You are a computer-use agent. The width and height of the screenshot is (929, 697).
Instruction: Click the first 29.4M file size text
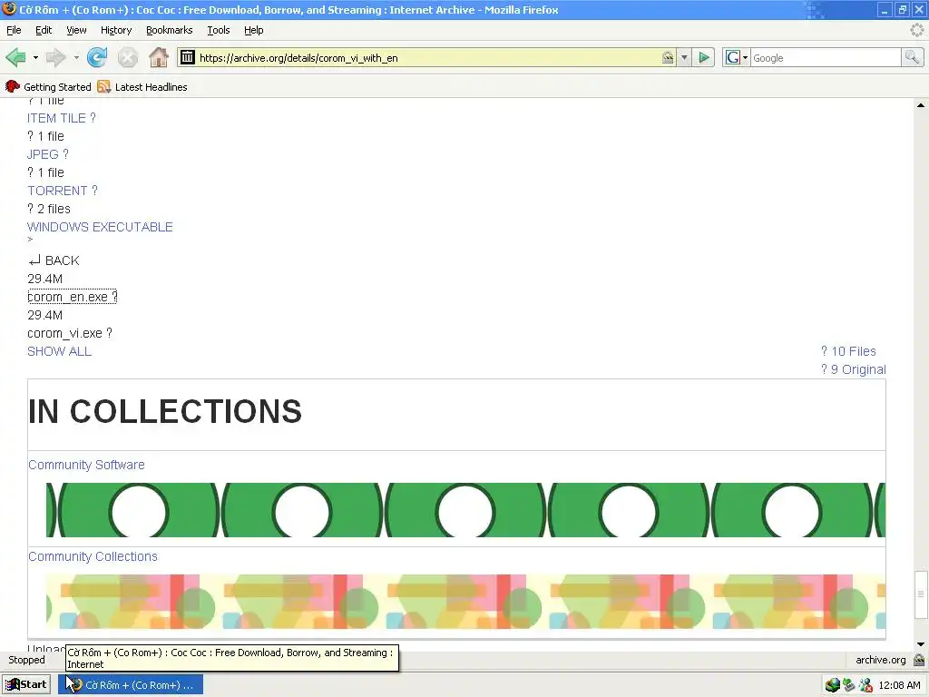click(x=45, y=279)
